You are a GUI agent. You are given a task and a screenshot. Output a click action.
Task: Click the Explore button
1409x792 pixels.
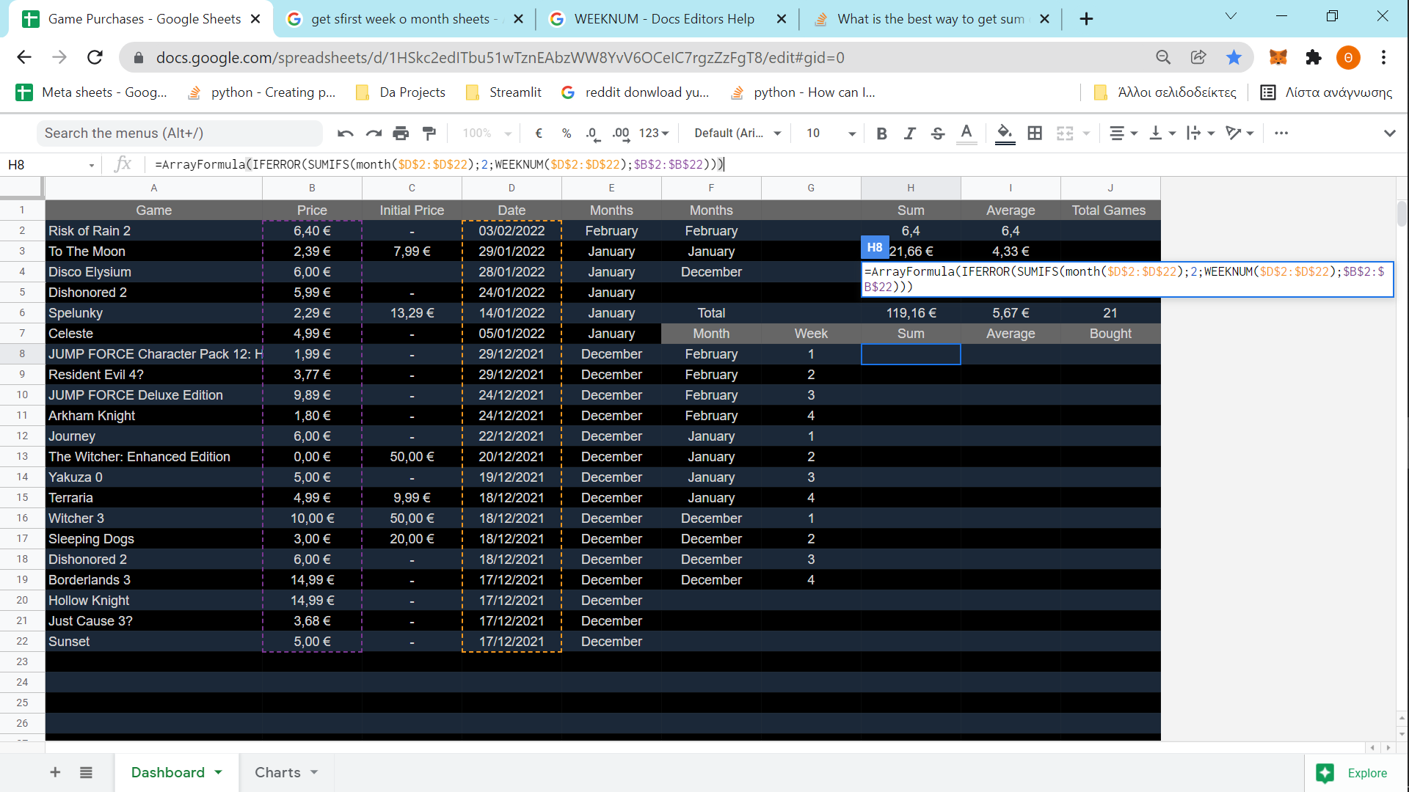[1353, 773]
